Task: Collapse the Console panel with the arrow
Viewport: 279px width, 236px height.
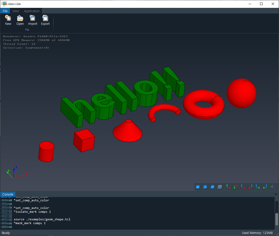Action: (276, 194)
